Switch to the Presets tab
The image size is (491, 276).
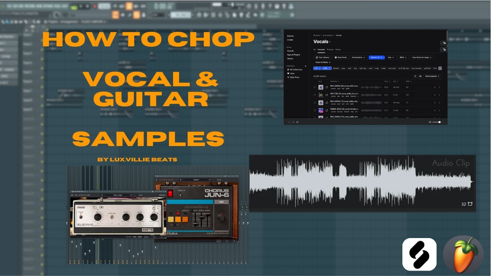[x=330, y=49]
